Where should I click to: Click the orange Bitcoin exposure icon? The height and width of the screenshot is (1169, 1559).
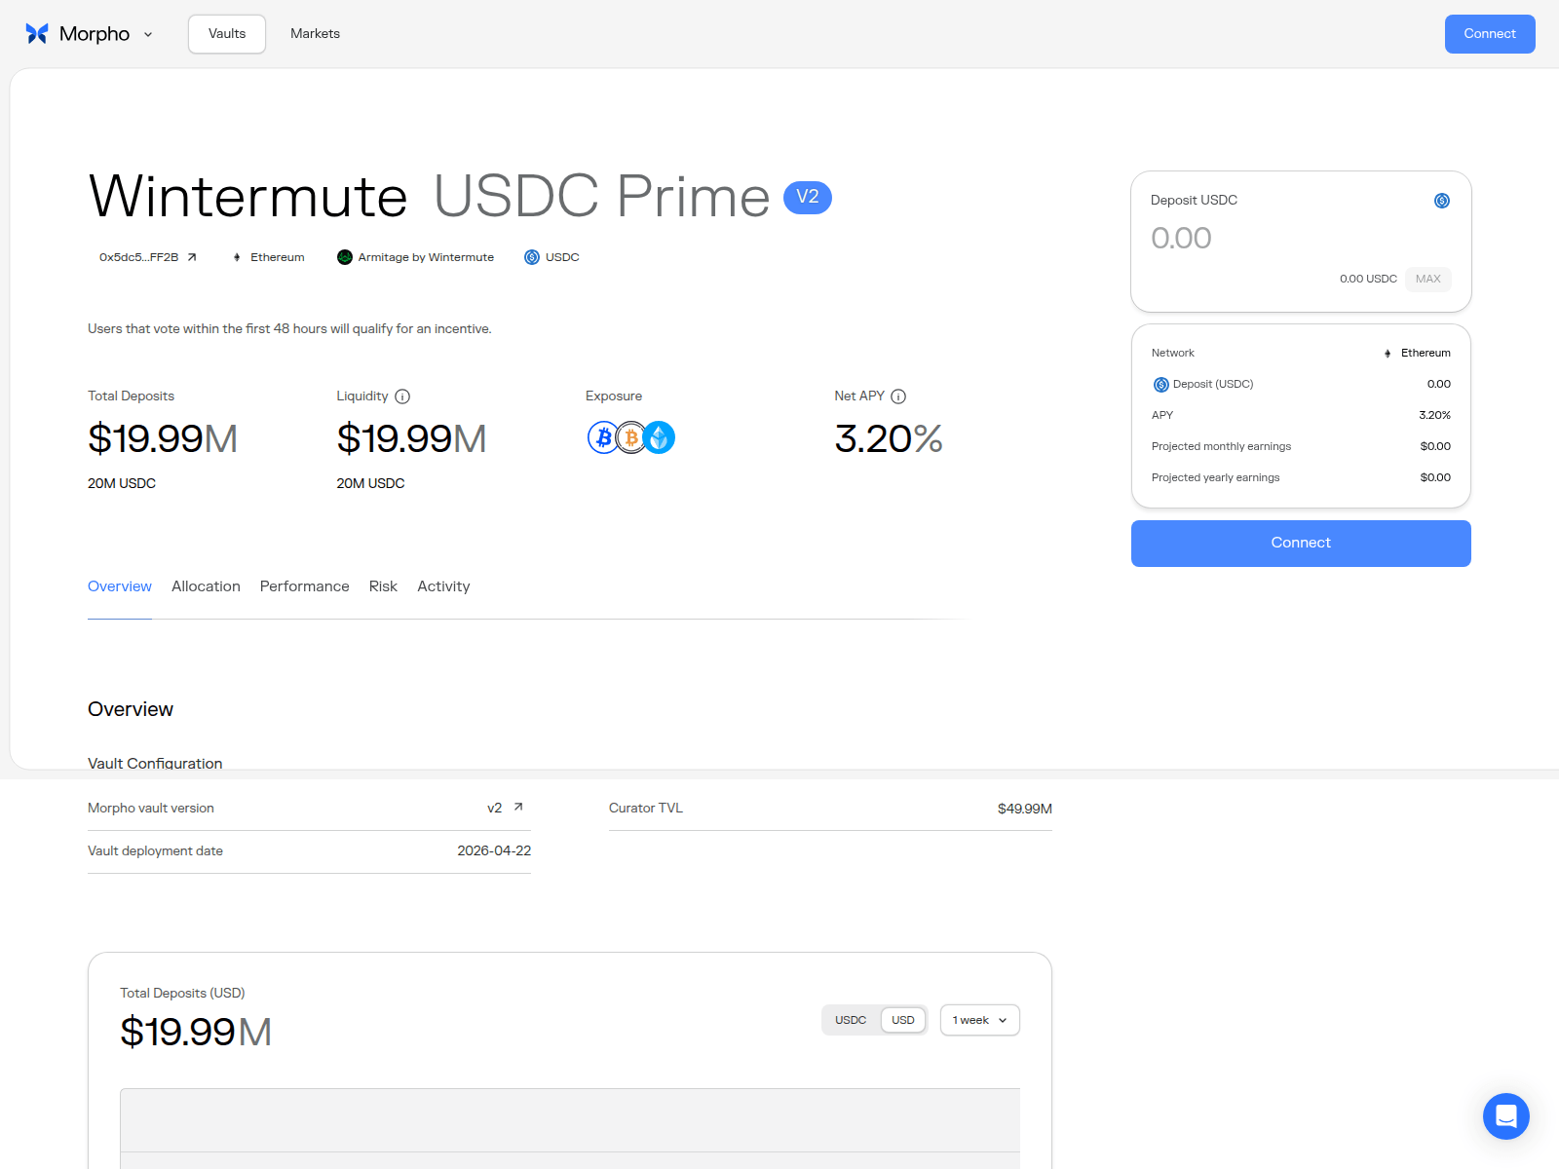coord(631,437)
